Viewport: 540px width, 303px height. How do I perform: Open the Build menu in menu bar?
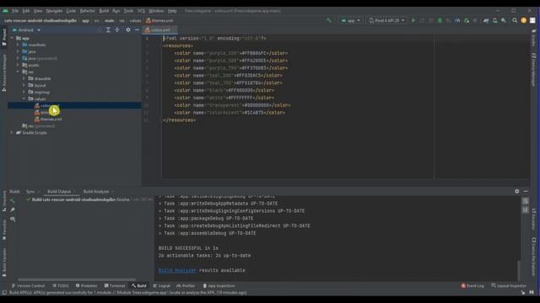pyautogui.click(x=104, y=11)
